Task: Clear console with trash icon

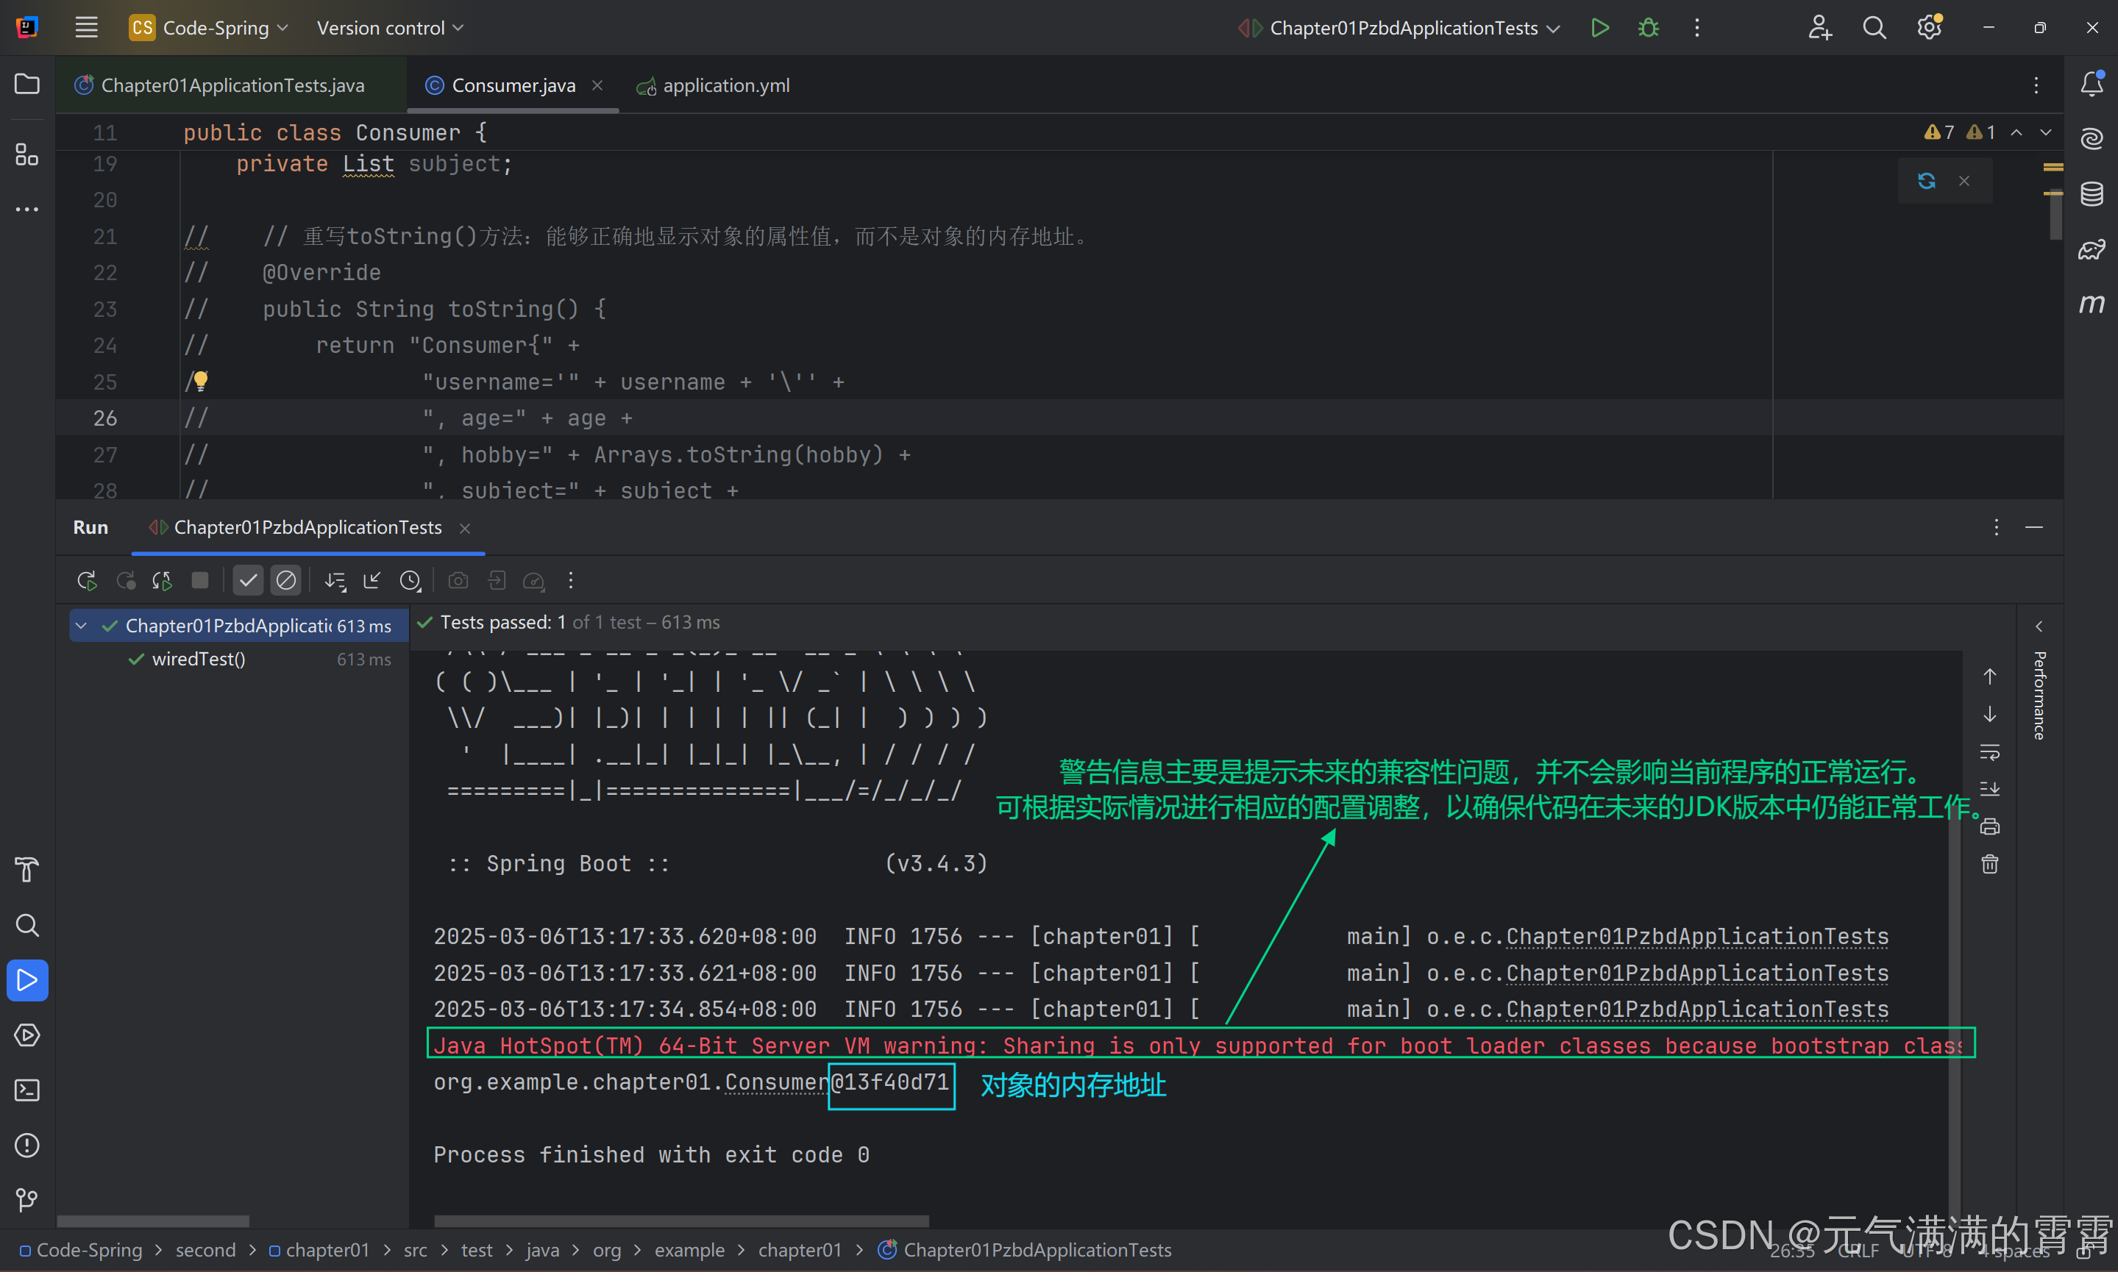Action: (x=1989, y=863)
